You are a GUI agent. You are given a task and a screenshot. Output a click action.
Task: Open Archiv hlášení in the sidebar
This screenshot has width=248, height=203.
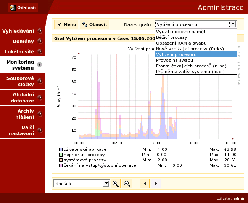click(23, 114)
